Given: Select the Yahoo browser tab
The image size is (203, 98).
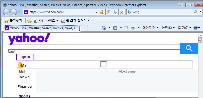Looking at the screenshot, I should (42, 28).
